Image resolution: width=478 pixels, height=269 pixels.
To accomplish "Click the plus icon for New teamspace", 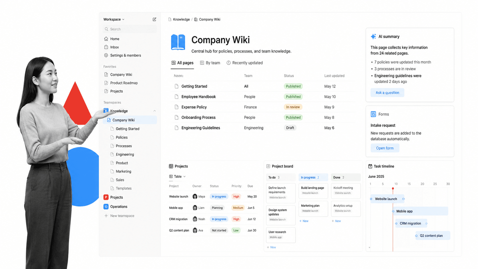I will click(x=106, y=216).
